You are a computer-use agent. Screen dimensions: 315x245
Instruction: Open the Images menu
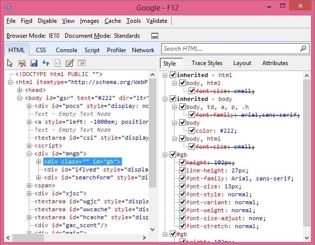tap(90, 21)
